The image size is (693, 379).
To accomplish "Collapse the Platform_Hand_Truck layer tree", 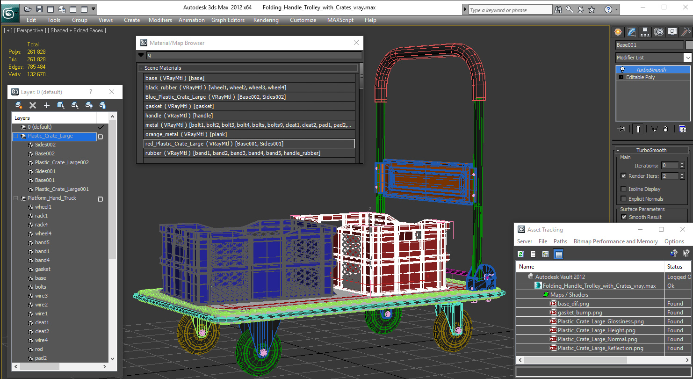I will [16, 198].
